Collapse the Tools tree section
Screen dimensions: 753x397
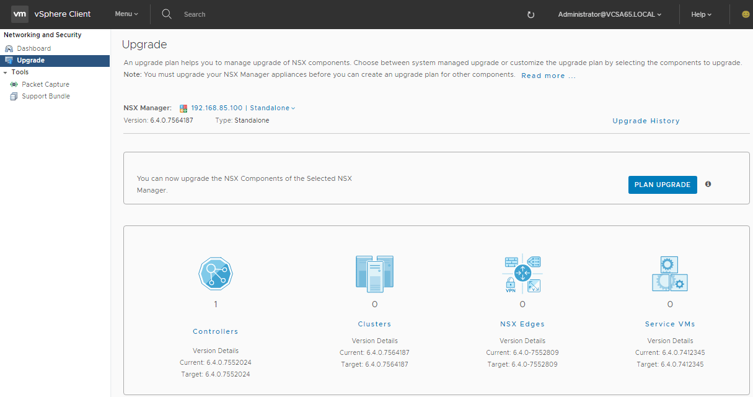[6, 72]
